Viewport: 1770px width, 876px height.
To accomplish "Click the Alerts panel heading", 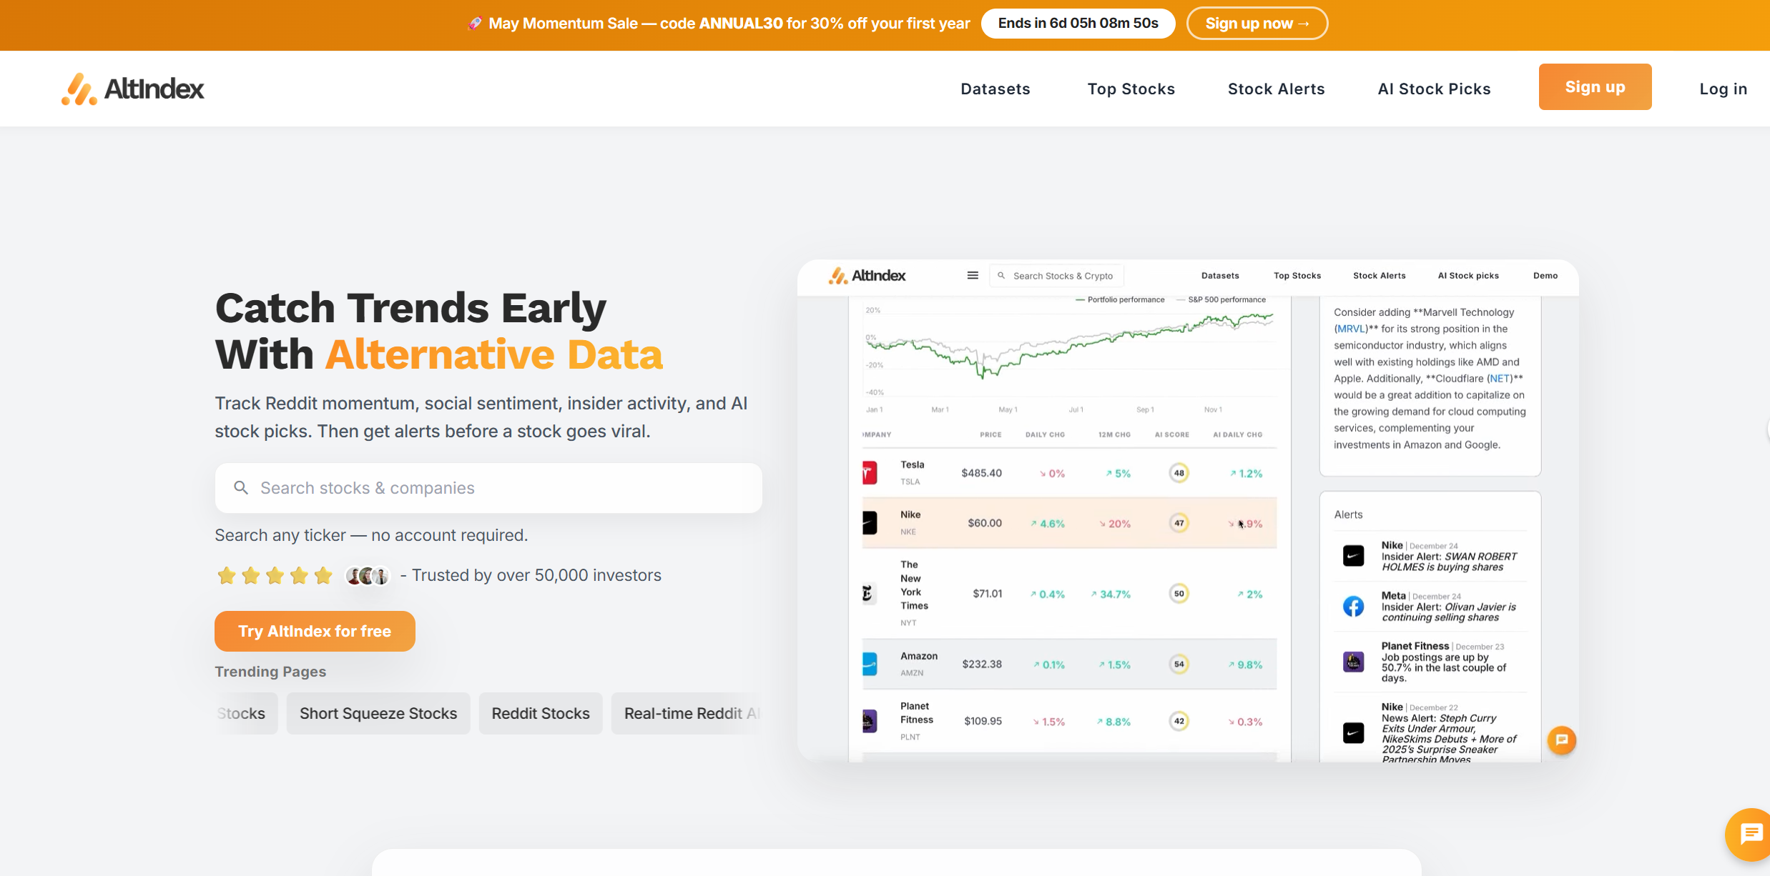I will (x=1348, y=514).
